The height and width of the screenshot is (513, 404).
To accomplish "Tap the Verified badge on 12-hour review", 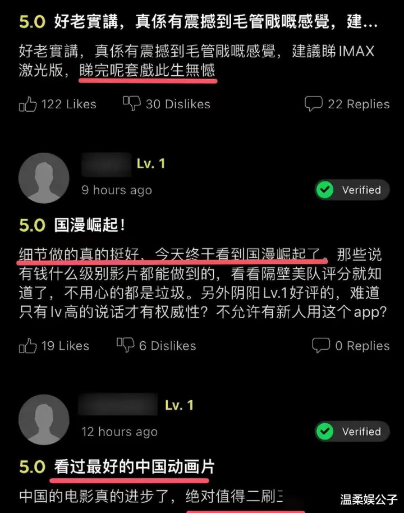I will coord(352,431).
